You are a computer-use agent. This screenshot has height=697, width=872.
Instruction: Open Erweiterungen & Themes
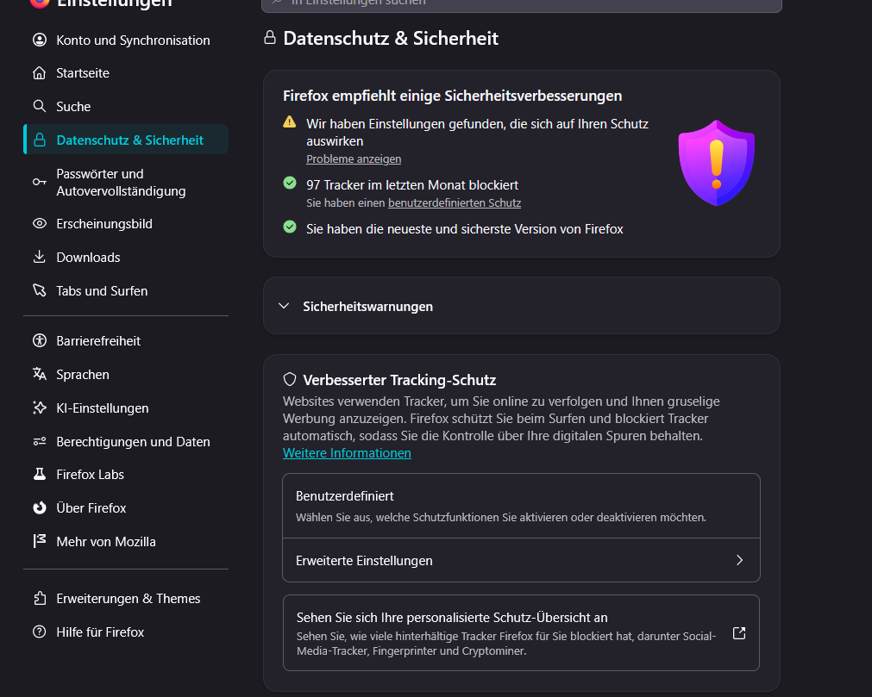pos(126,598)
